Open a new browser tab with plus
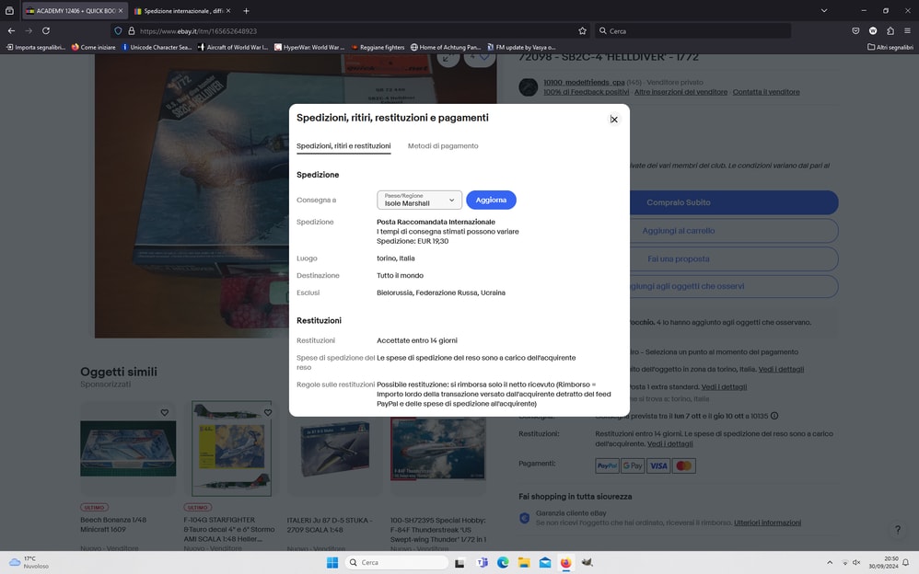Viewport: 919px width, 574px height. point(246,10)
